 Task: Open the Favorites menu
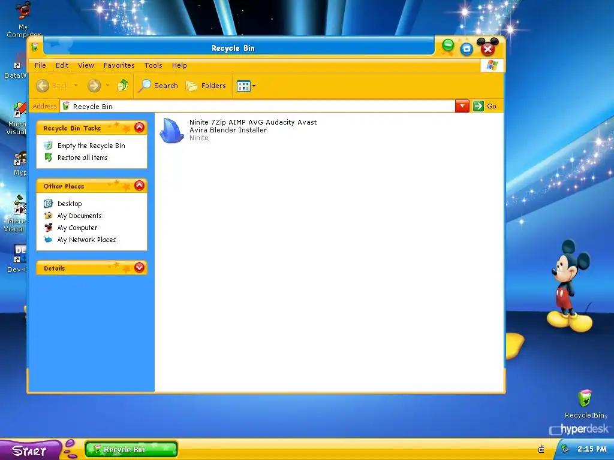(x=119, y=65)
